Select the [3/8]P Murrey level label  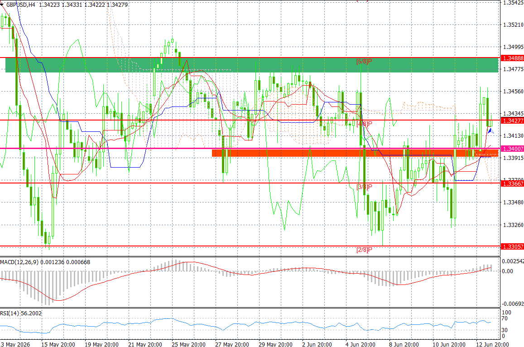click(x=364, y=187)
